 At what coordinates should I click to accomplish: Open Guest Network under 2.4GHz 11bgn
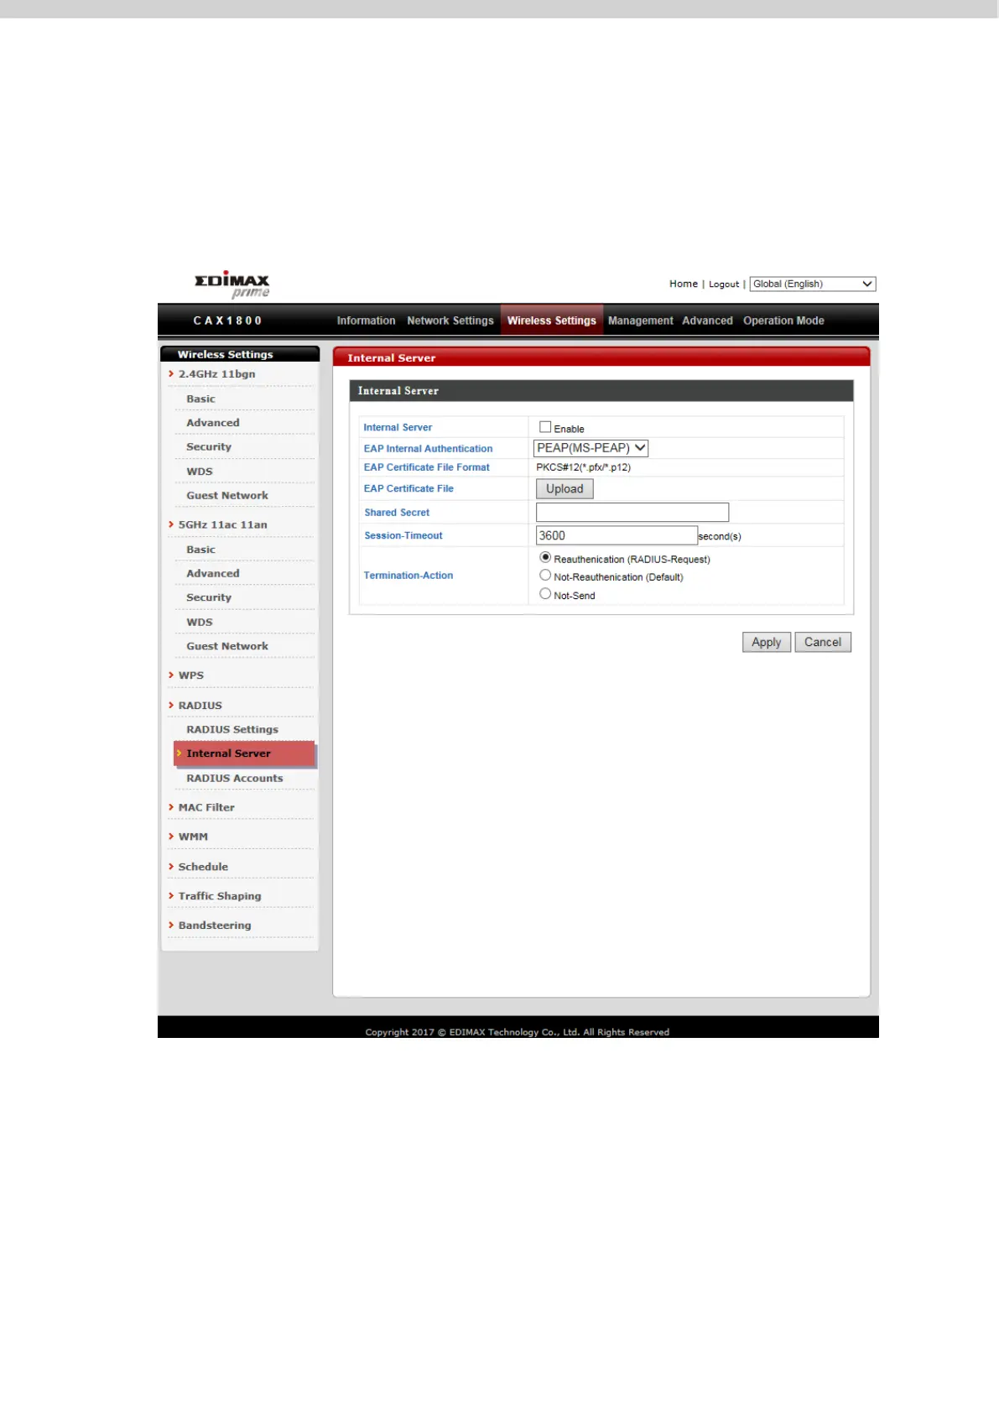(x=227, y=496)
